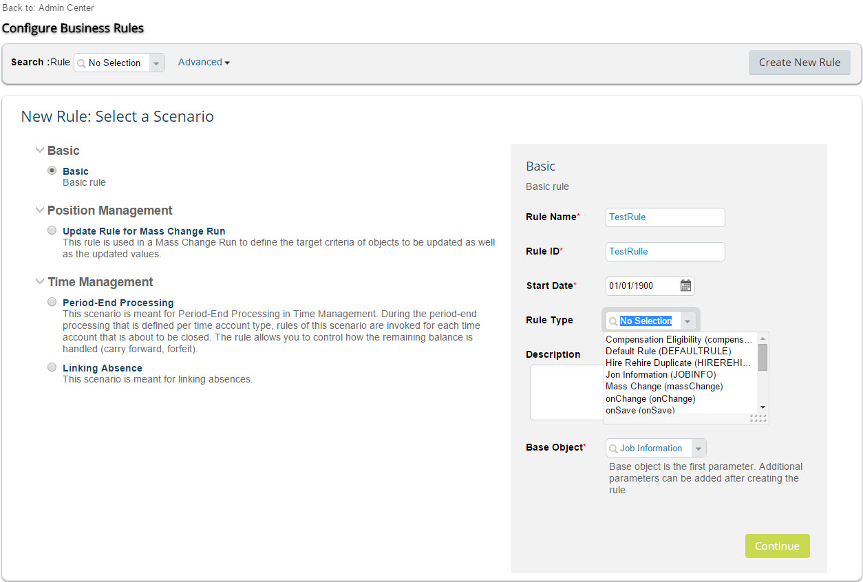The image size is (863, 582).
Task: Click the magnifier icon in the Base Object field
Action: click(613, 449)
